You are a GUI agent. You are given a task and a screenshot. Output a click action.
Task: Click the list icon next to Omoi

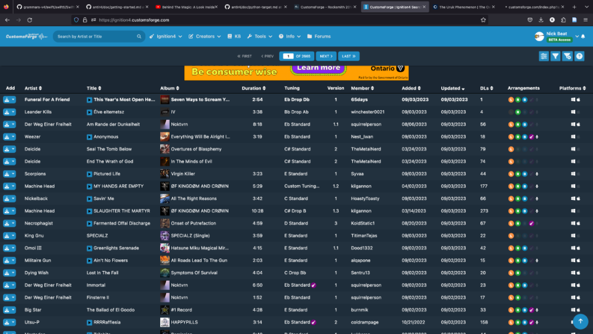(39, 248)
